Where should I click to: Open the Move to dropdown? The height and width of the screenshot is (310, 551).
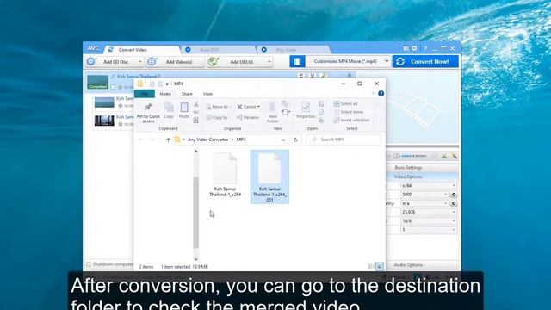click(x=219, y=107)
